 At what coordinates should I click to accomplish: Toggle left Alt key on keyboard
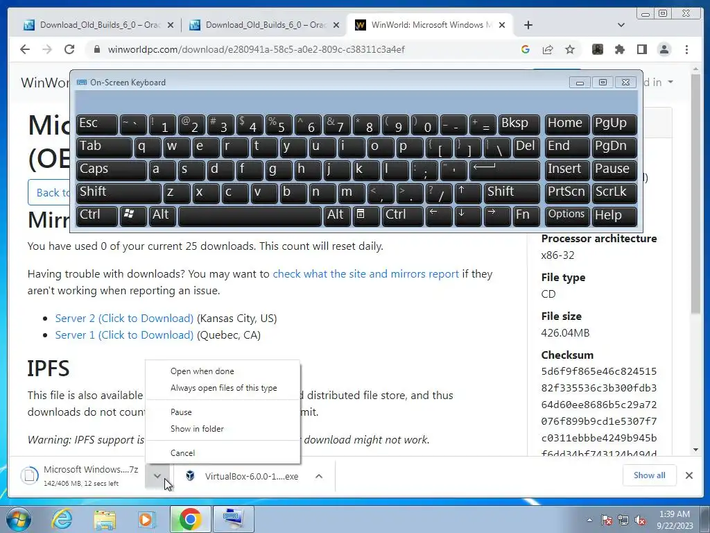coord(162,215)
